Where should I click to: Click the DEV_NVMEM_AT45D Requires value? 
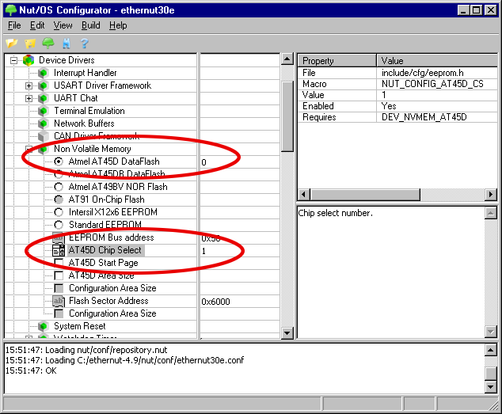424,117
